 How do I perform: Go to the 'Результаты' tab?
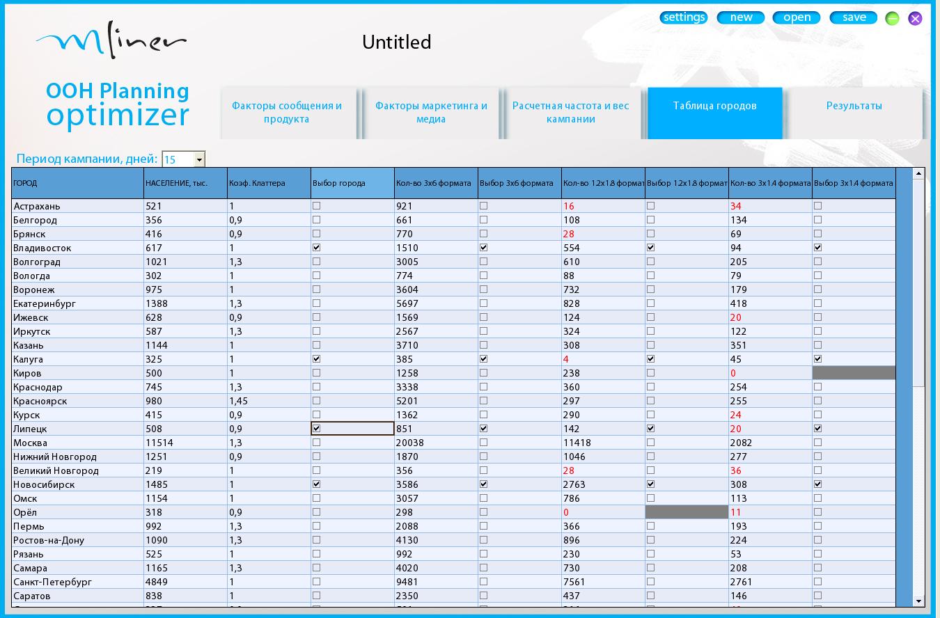(854, 113)
